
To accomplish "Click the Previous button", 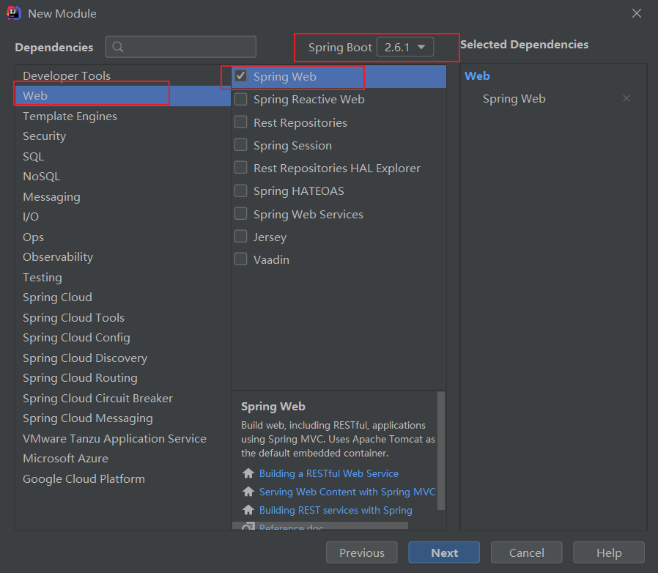I will tap(361, 552).
